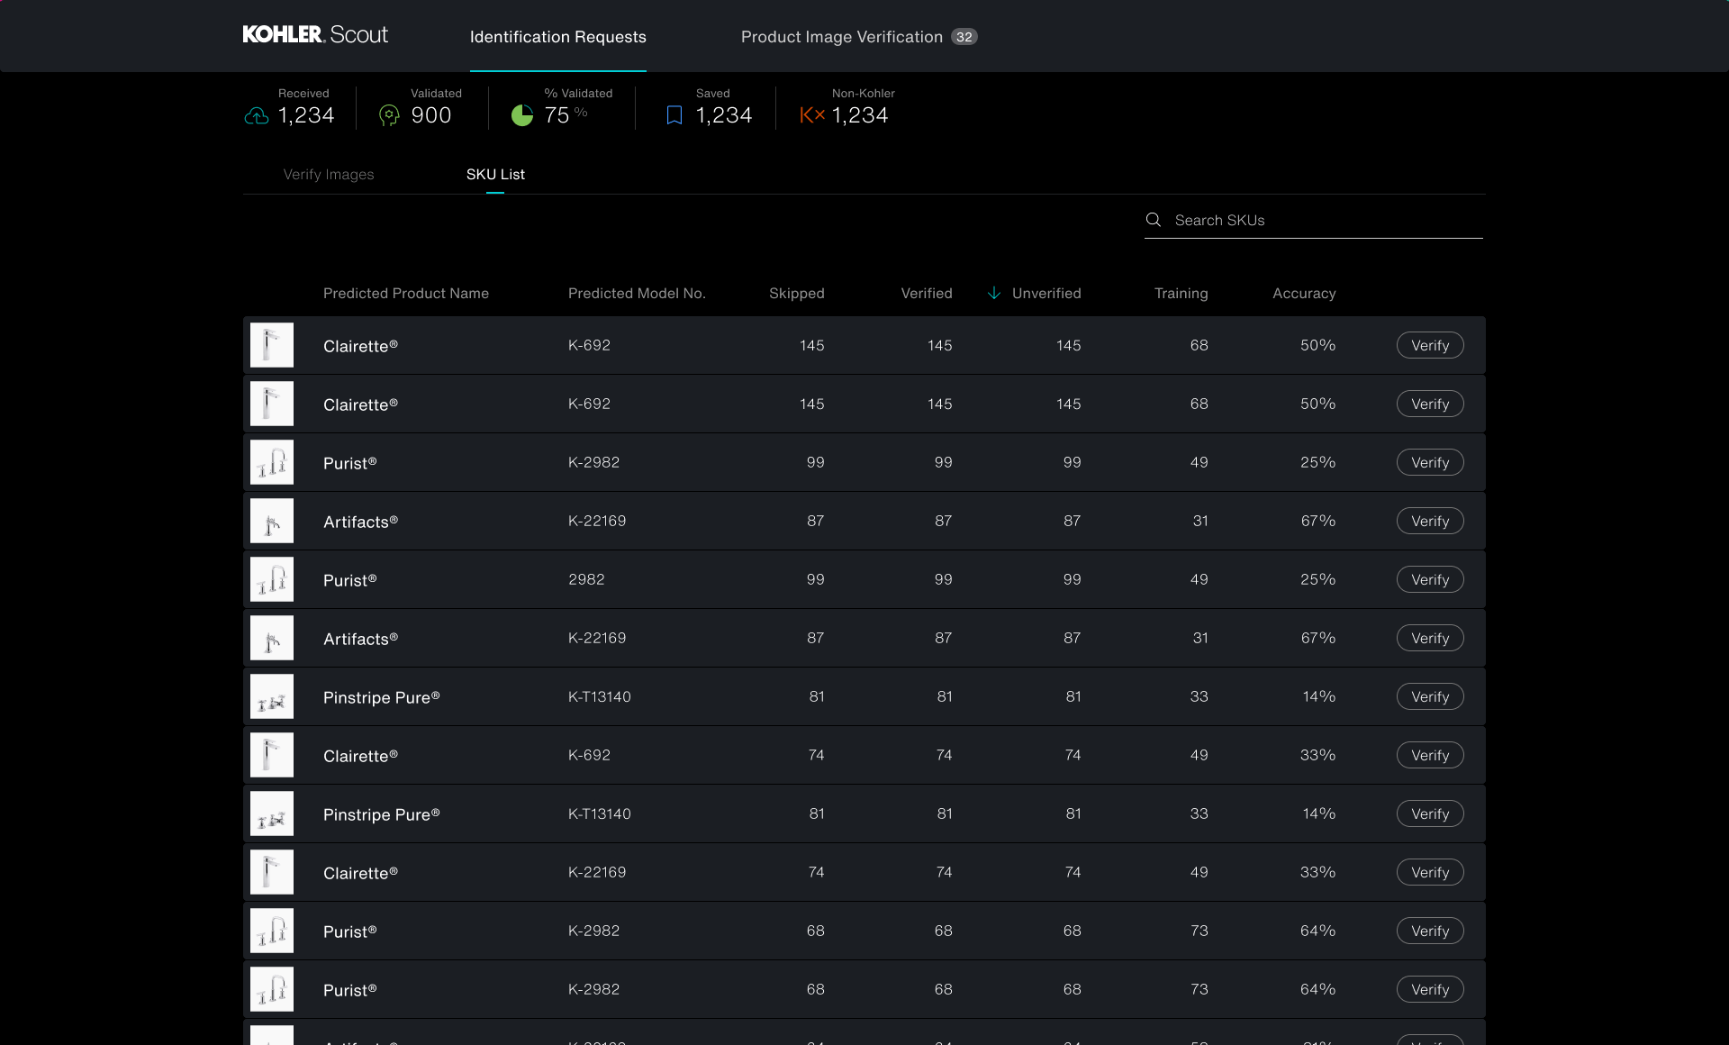Click the 32 badge on verification tab
1729x1045 pixels.
[x=964, y=37]
